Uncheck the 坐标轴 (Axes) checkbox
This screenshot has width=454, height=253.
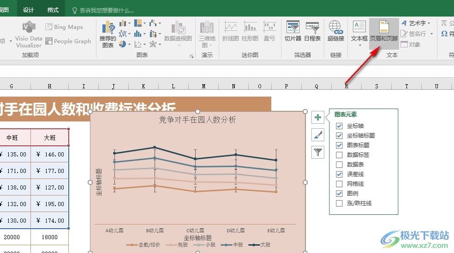pos(340,126)
